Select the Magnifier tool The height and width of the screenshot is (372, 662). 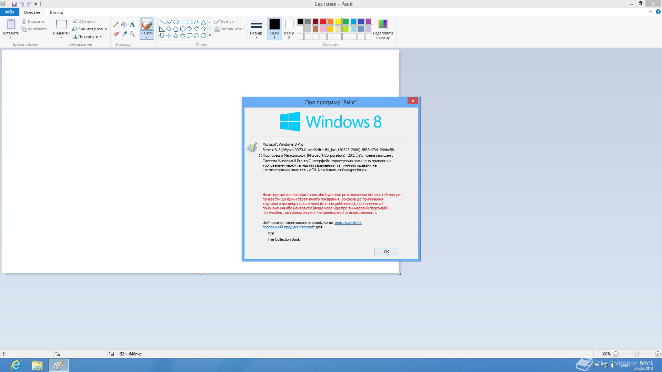point(132,34)
